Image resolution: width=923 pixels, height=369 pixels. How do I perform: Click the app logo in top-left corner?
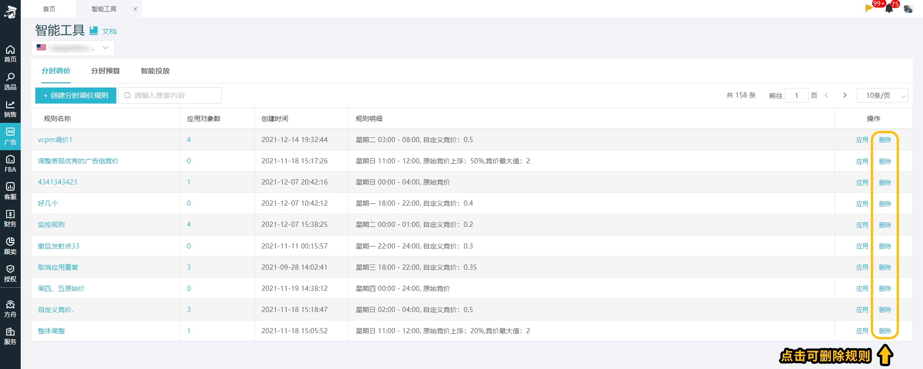coord(10,12)
